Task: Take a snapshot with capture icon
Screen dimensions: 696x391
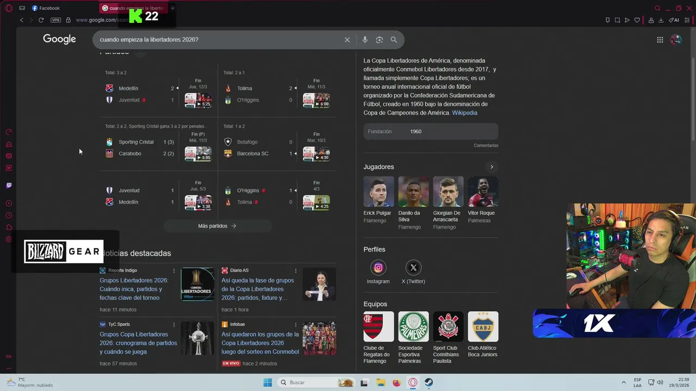Action: tap(617, 20)
